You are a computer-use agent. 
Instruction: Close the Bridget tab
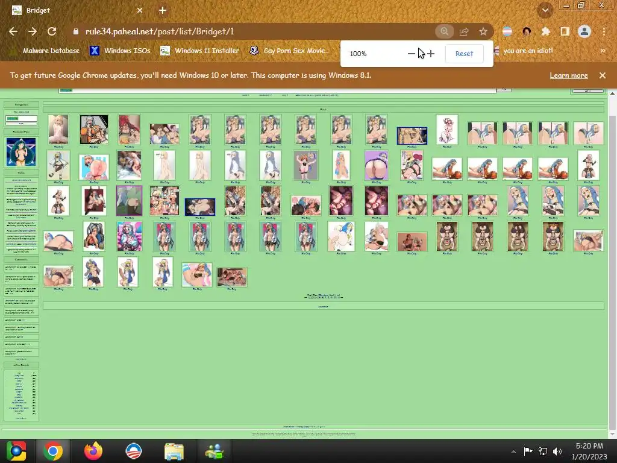(x=140, y=10)
